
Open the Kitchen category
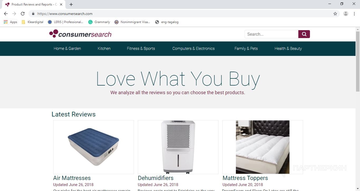(104, 49)
